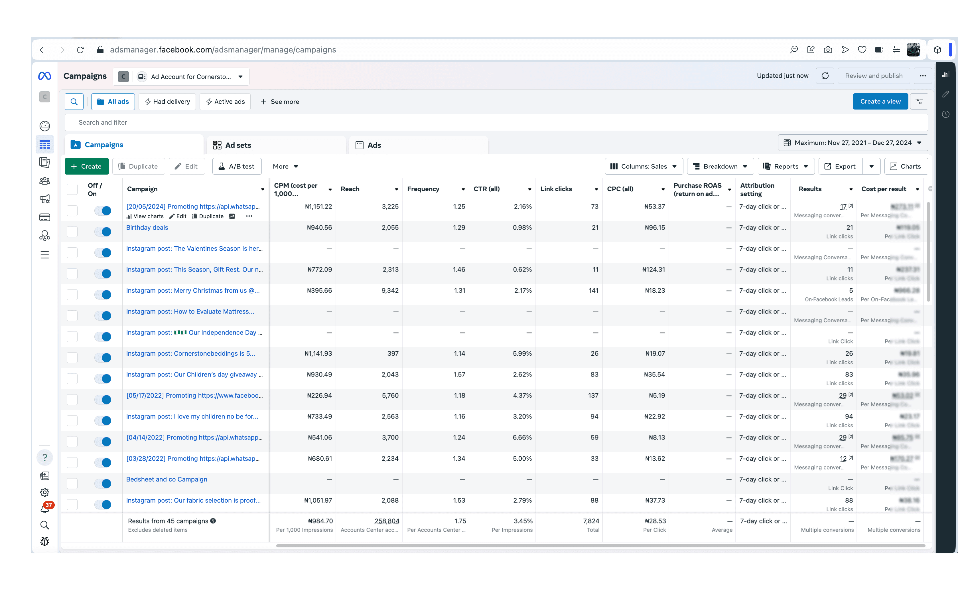
Task: Open view filter settings sliders icon
Action: point(919,102)
